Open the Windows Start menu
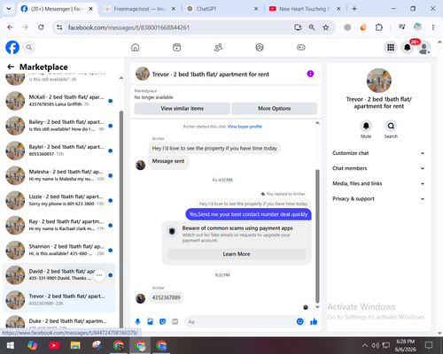 click(11, 345)
